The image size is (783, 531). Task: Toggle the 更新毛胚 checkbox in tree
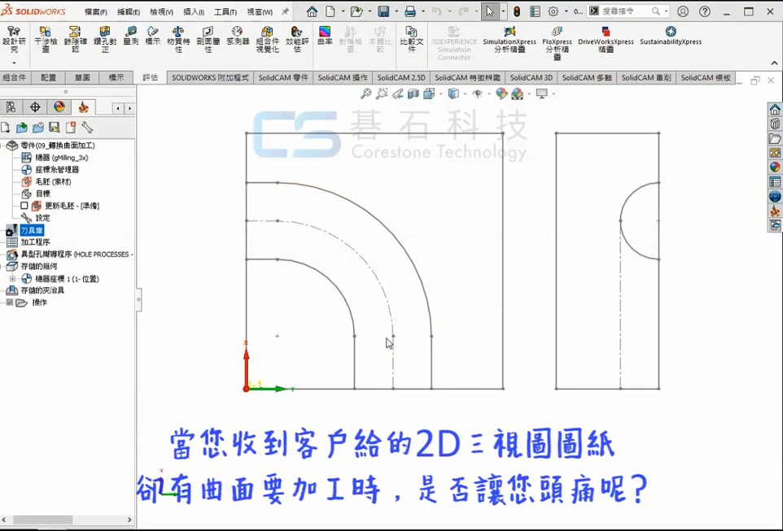click(24, 206)
